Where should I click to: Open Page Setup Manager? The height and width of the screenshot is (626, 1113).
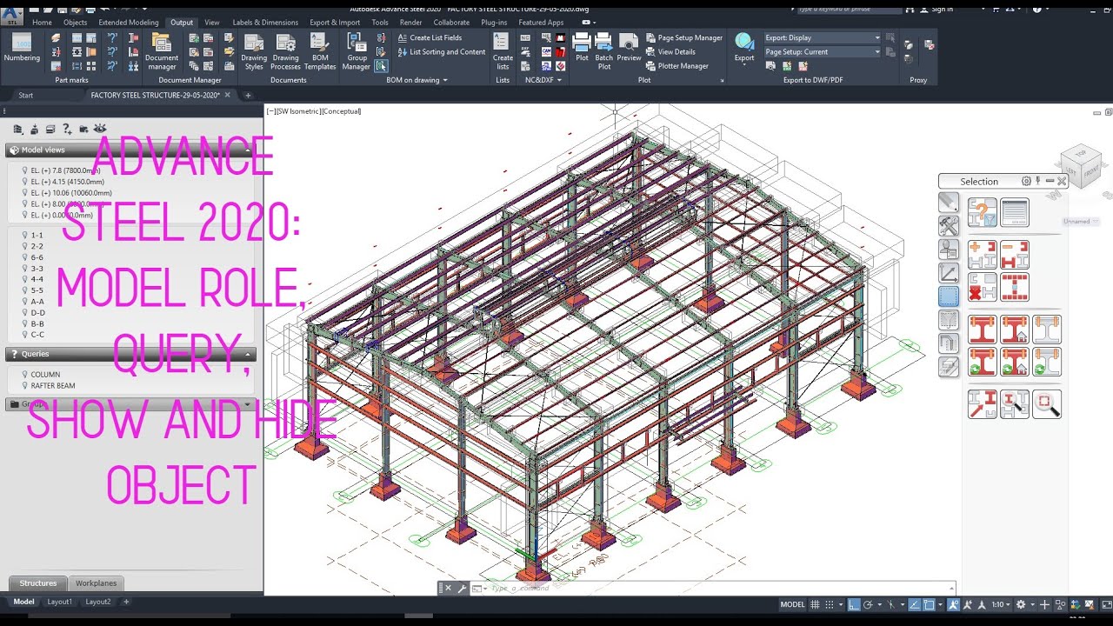(x=684, y=38)
